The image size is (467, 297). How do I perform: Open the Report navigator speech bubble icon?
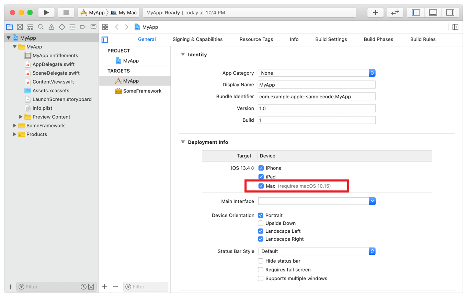[93, 27]
